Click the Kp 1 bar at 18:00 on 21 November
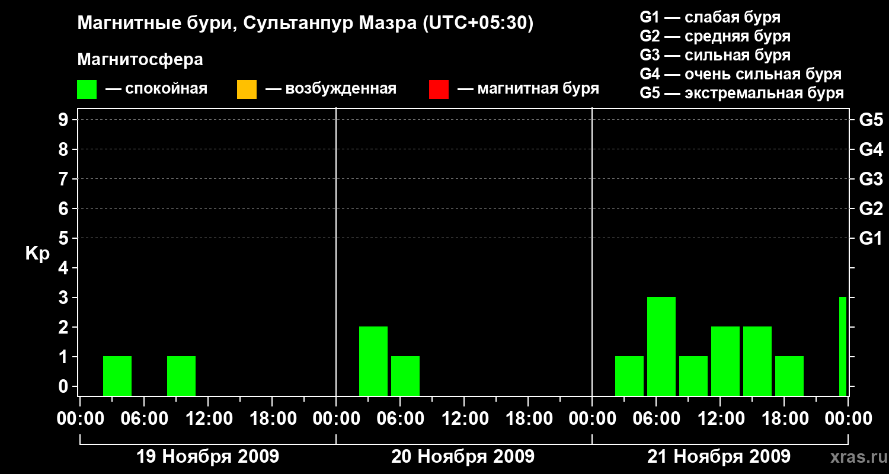Screen dimensions: 889x474 (x=789, y=376)
